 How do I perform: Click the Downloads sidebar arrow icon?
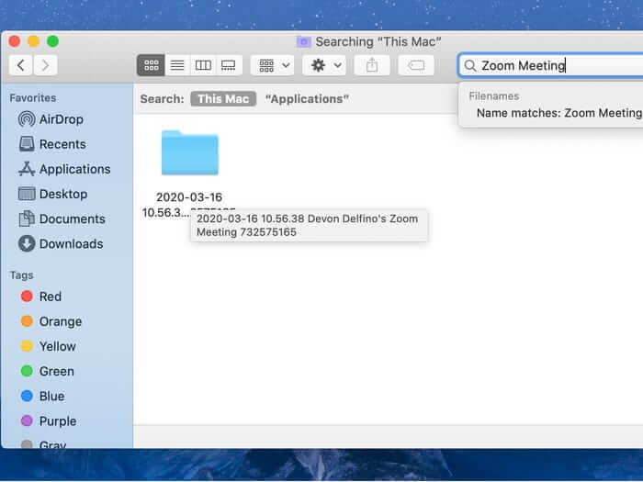pyautogui.click(x=27, y=244)
